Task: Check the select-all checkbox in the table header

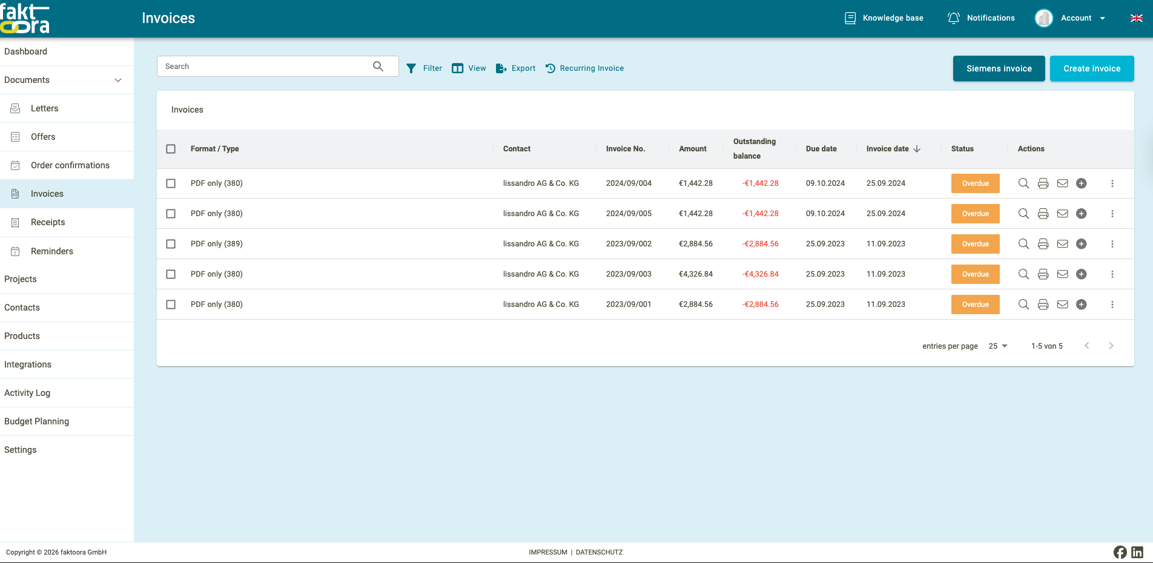Action: [171, 148]
